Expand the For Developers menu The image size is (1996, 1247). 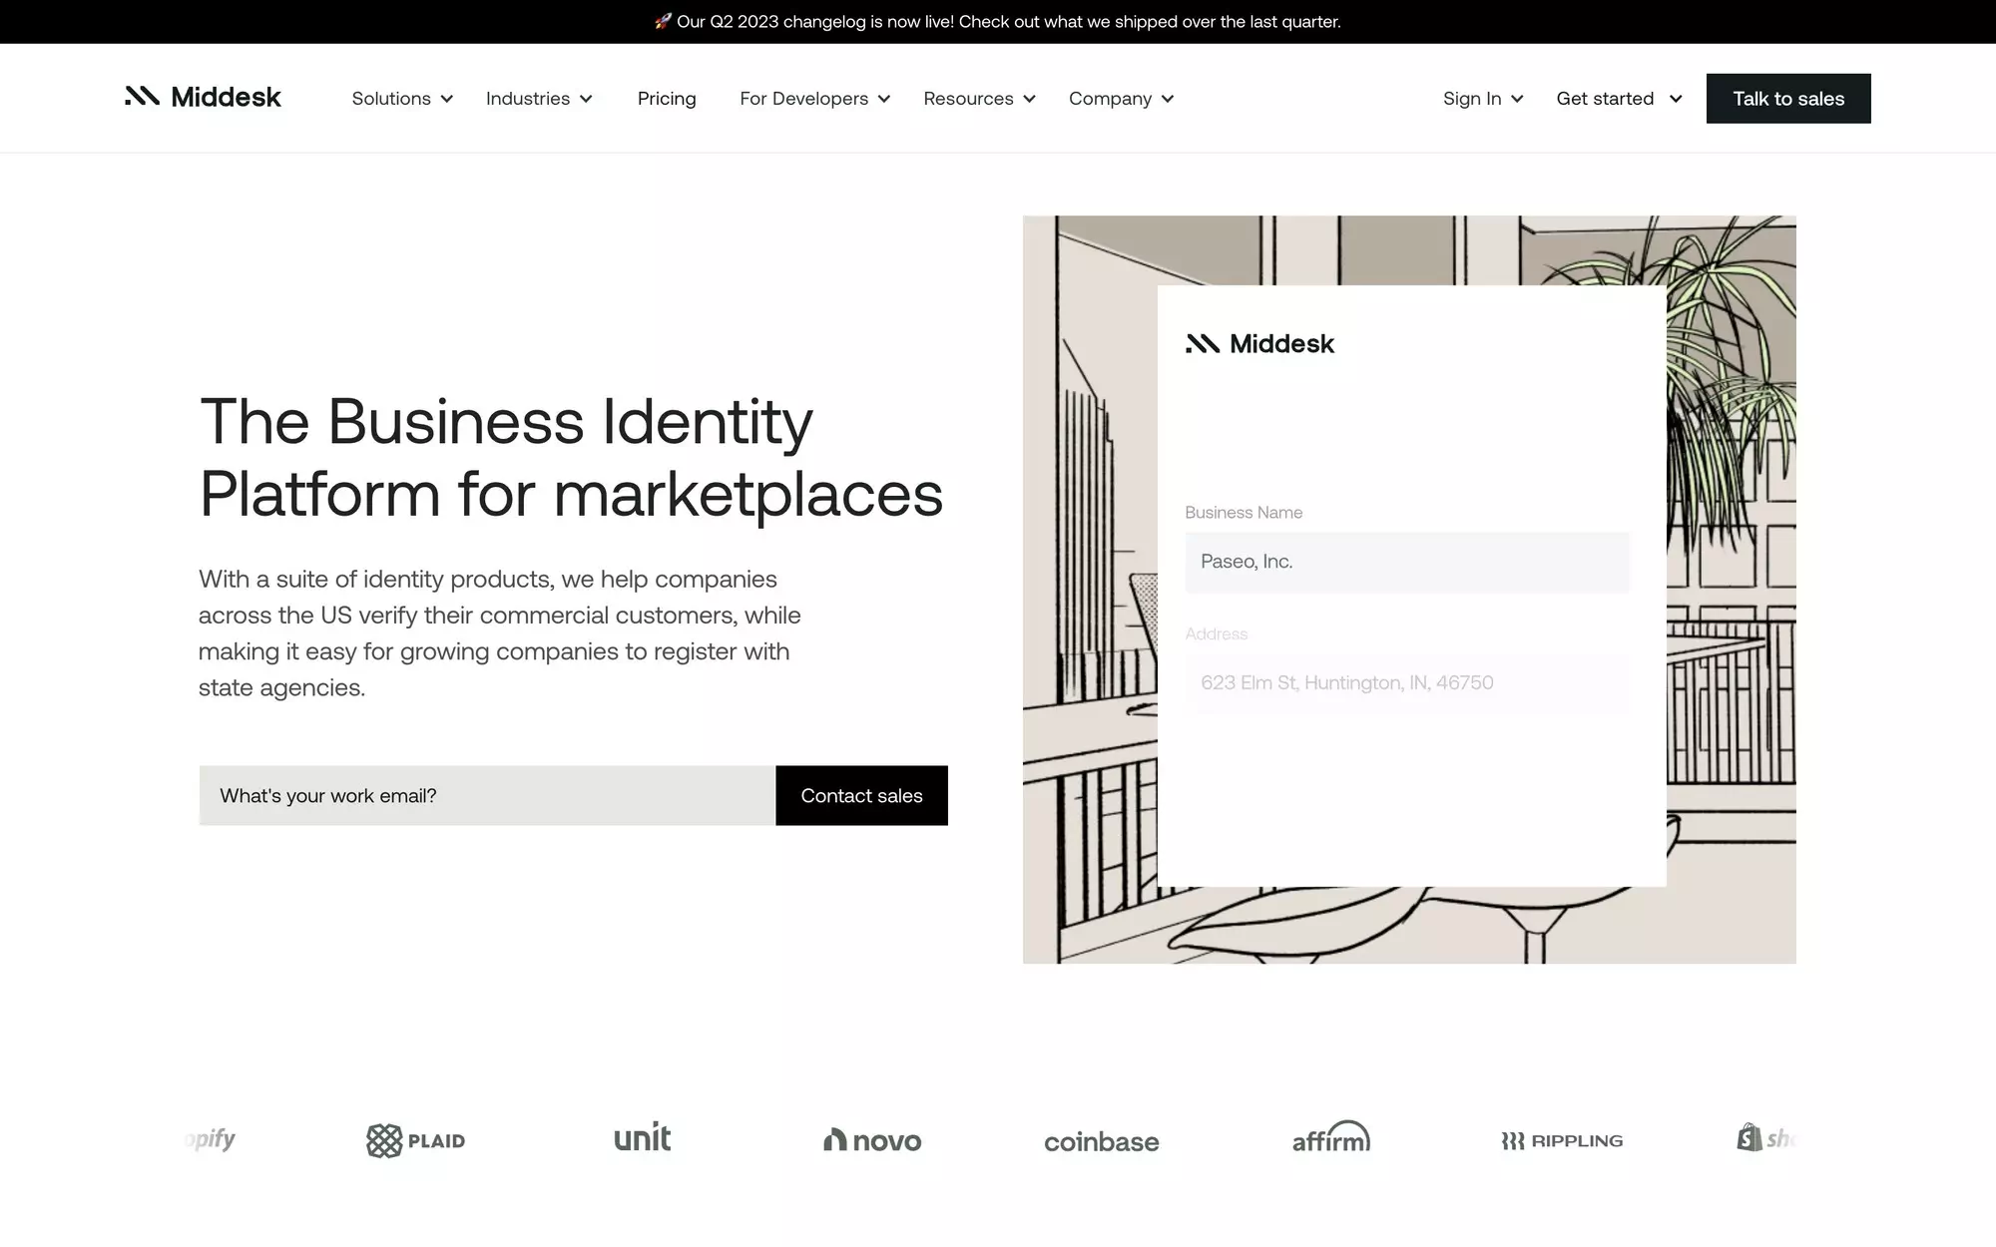coord(814,99)
